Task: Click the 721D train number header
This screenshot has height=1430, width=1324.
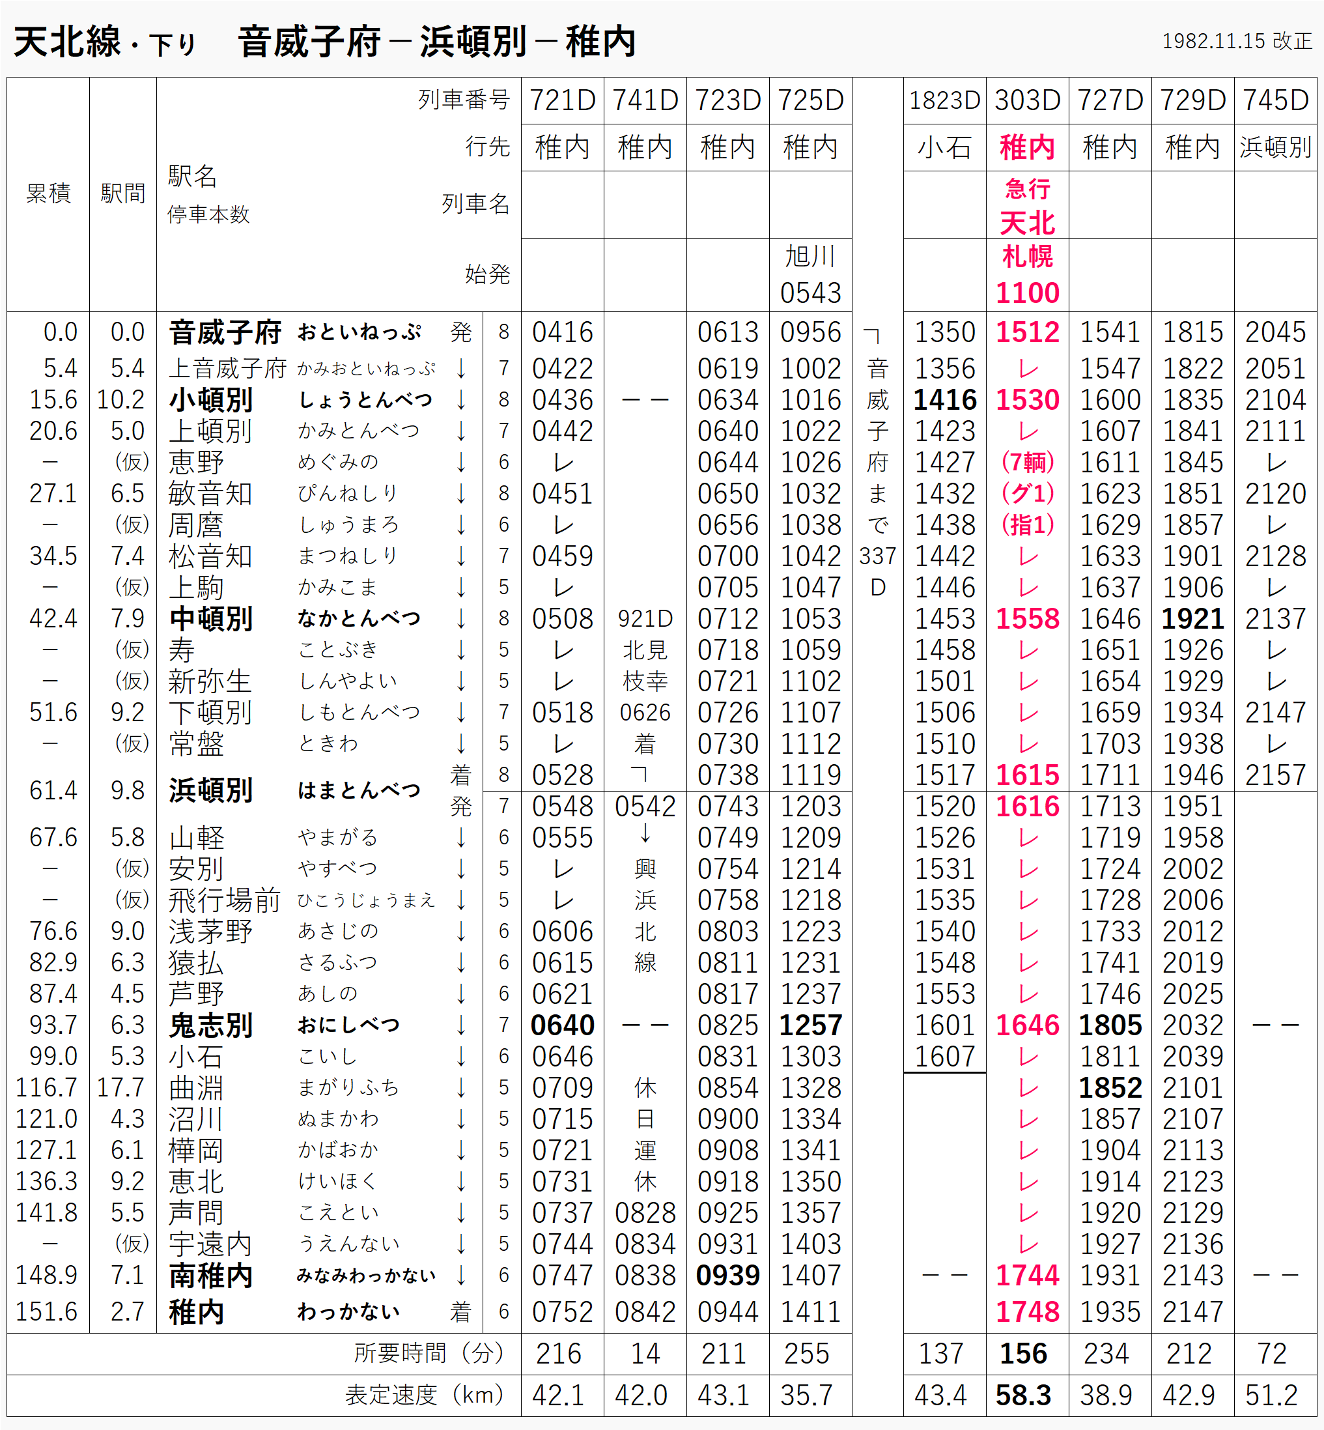Action: pos(561,100)
